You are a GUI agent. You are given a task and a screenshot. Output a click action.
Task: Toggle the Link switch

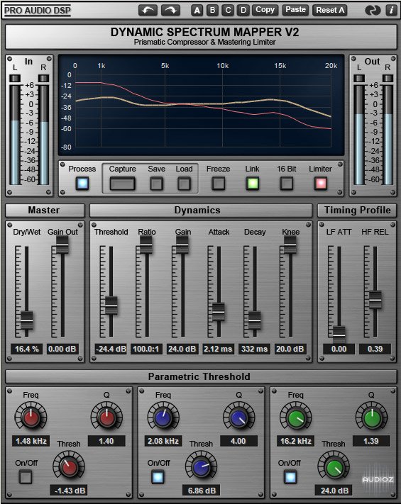(x=253, y=184)
